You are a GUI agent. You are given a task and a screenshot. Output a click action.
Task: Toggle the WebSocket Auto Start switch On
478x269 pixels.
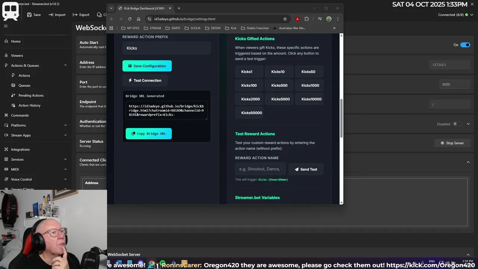click(x=465, y=45)
